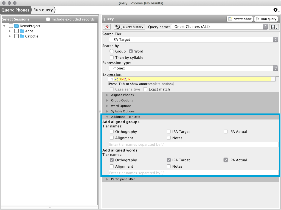This screenshot has height=210, width=281.
Task: Go to the Run query breadcrumb step
Action: (x=43, y=10)
